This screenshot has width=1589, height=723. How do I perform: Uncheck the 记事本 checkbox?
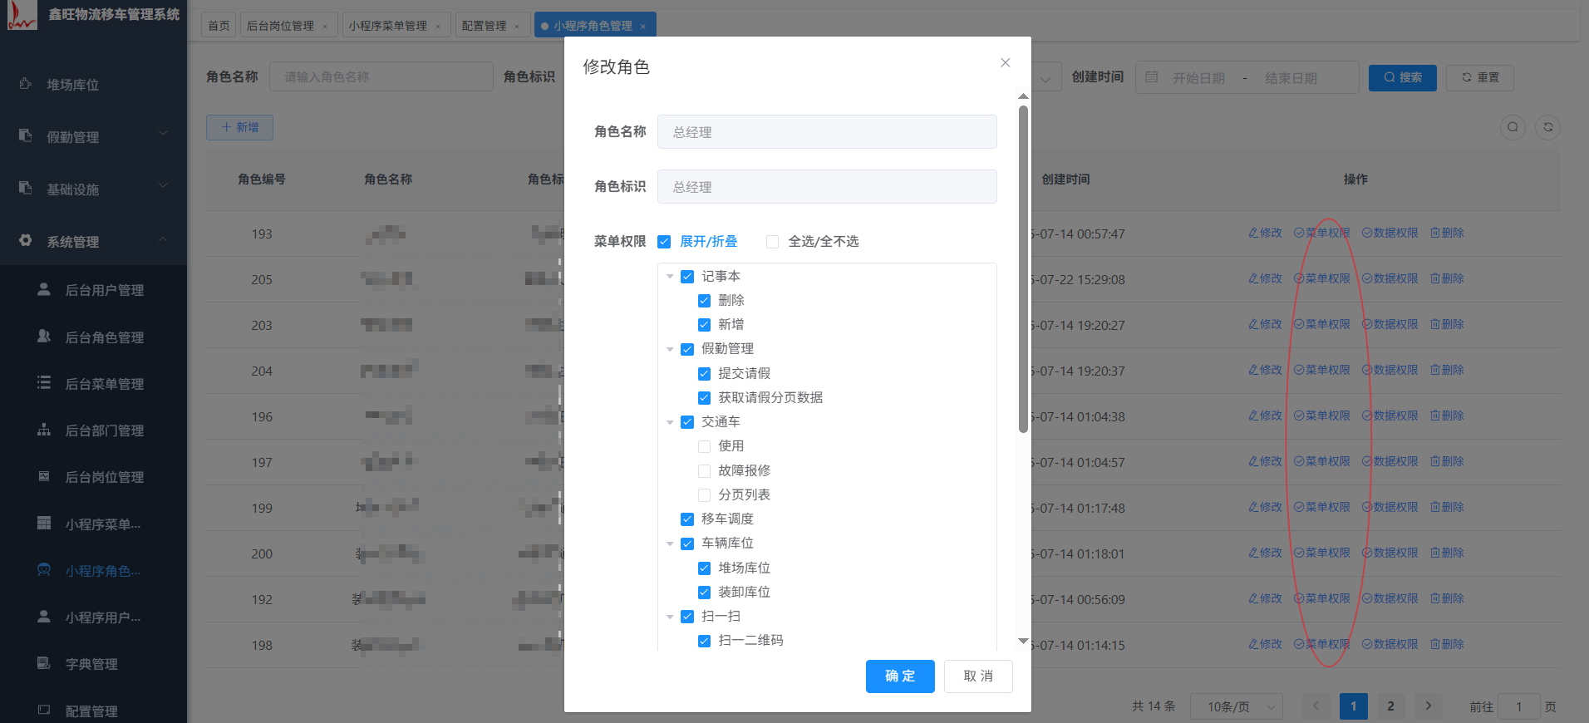click(x=687, y=277)
